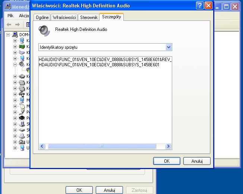Click Anuluj in the Realtek properties dialog
243x194 pixels.
197,161
